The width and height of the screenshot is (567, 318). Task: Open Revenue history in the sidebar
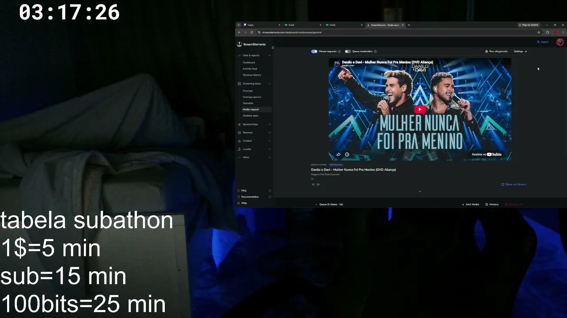click(x=252, y=75)
